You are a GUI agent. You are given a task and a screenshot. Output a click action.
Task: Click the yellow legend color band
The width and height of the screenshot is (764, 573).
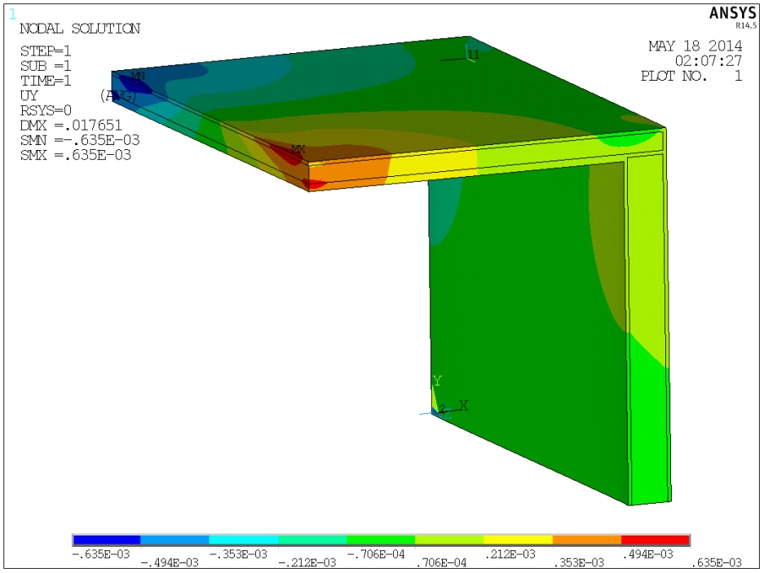point(518,540)
